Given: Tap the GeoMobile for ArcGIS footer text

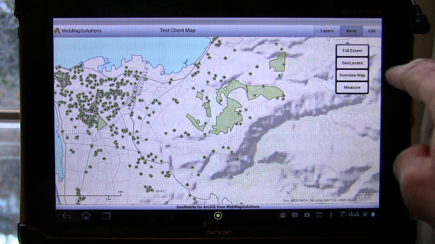Looking at the screenshot, I should point(218,207).
